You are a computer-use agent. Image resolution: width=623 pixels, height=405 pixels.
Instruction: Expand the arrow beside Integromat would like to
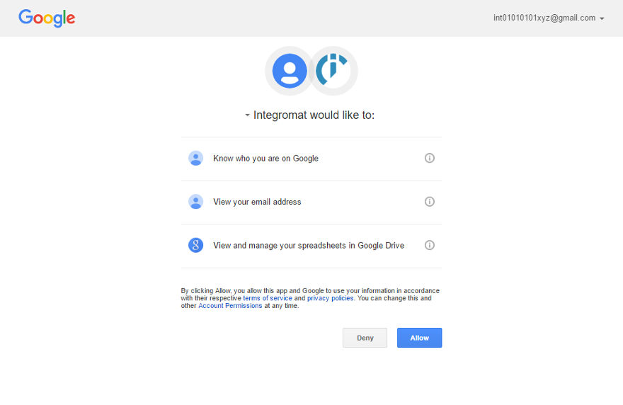[247, 115]
